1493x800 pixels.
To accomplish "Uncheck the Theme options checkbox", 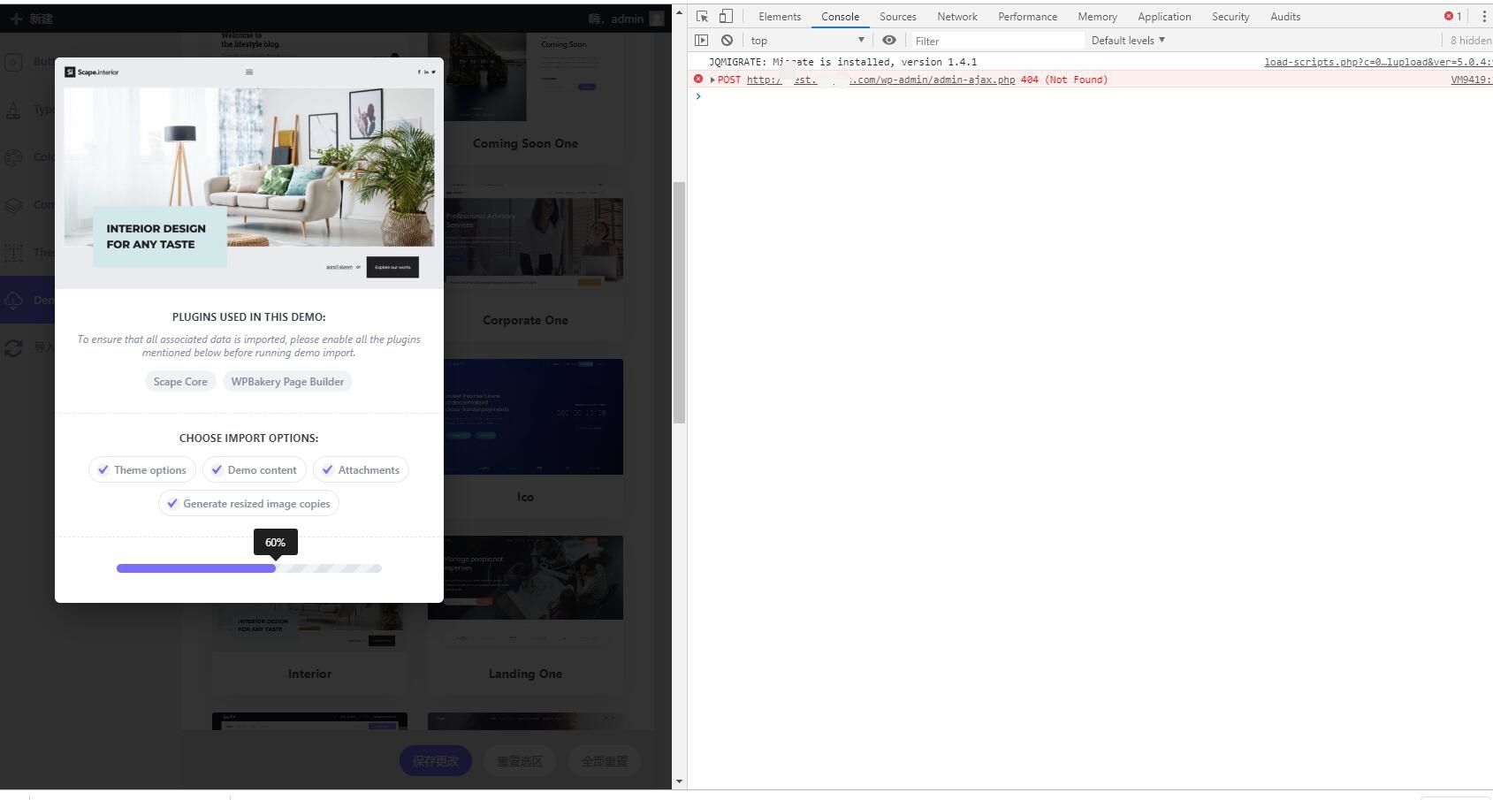I will pos(104,470).
